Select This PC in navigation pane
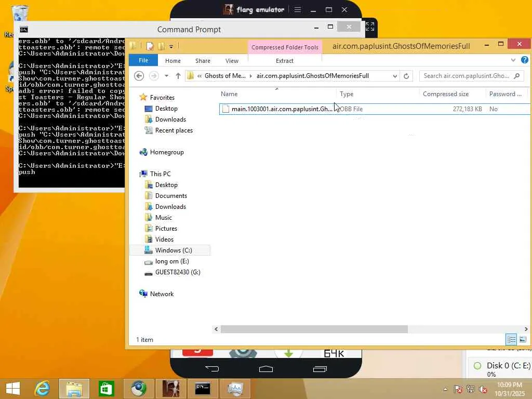Viewport: 532px width, 399px height. tap(160, 174)
